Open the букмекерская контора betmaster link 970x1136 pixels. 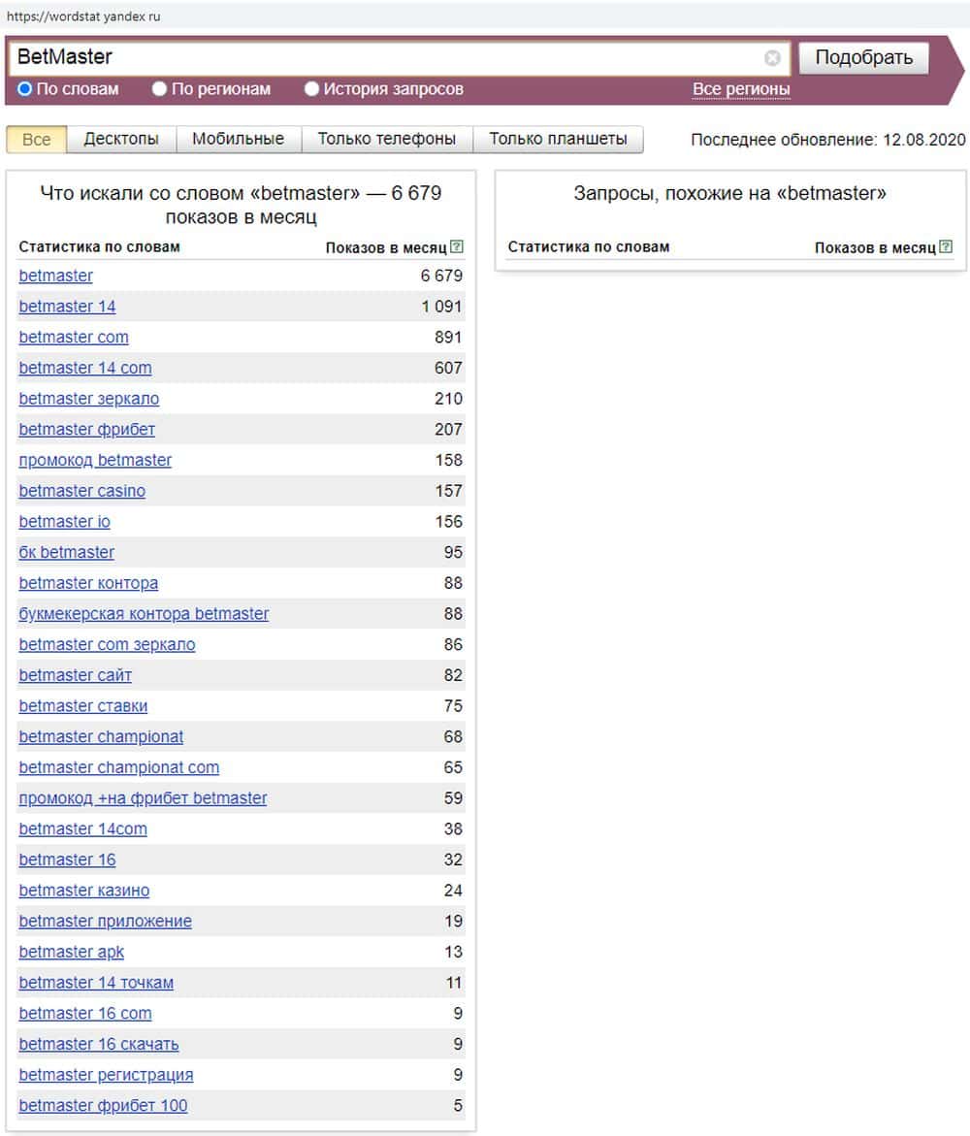coord(144,614)
